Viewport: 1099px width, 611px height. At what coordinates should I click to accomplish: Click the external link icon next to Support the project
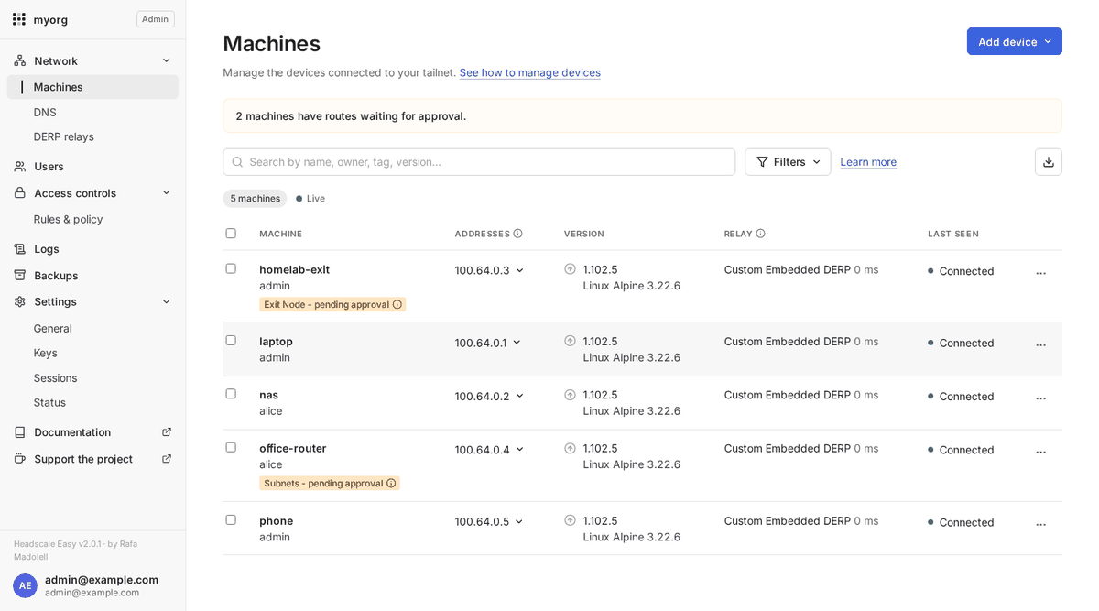coord(167,459)
